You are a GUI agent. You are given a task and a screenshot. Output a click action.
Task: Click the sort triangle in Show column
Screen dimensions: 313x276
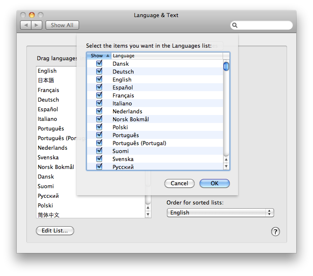pyautogui.click(x=108, y=56)
